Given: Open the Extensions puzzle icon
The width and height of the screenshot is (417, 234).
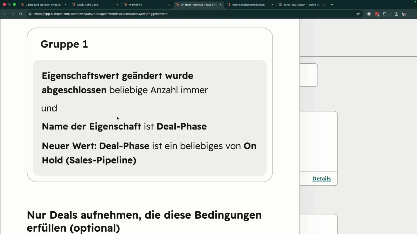Looking at the screenshot, I should click(385, 14).
